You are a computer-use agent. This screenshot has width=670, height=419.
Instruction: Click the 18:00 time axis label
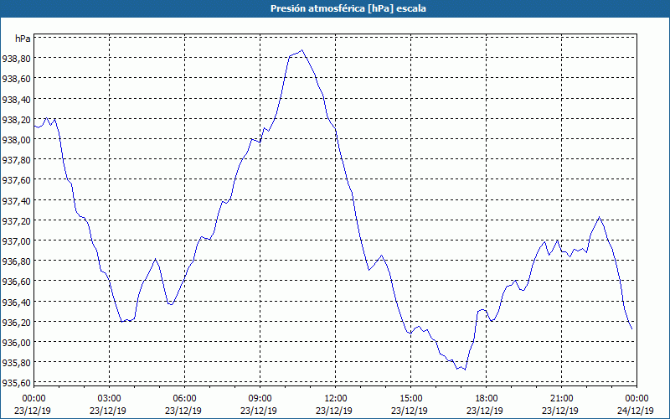point(487,399)
